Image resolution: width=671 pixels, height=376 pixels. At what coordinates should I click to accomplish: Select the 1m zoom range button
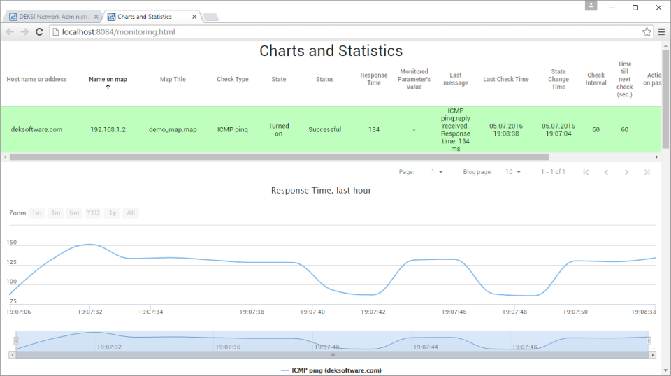(x=37, y=213)
